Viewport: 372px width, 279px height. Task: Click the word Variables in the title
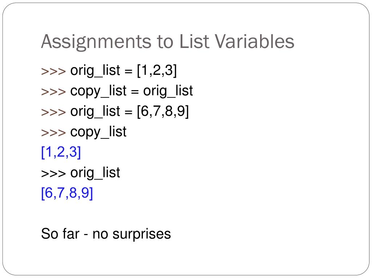[x=254, y=41]
